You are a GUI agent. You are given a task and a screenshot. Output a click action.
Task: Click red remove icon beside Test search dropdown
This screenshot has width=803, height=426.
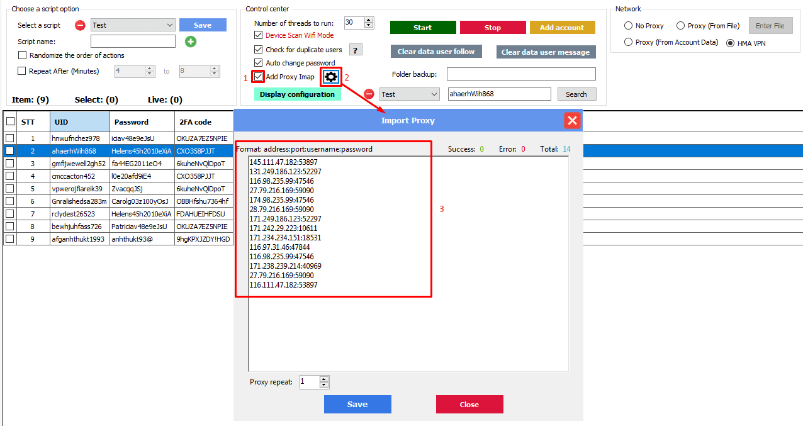pos(369,94)
